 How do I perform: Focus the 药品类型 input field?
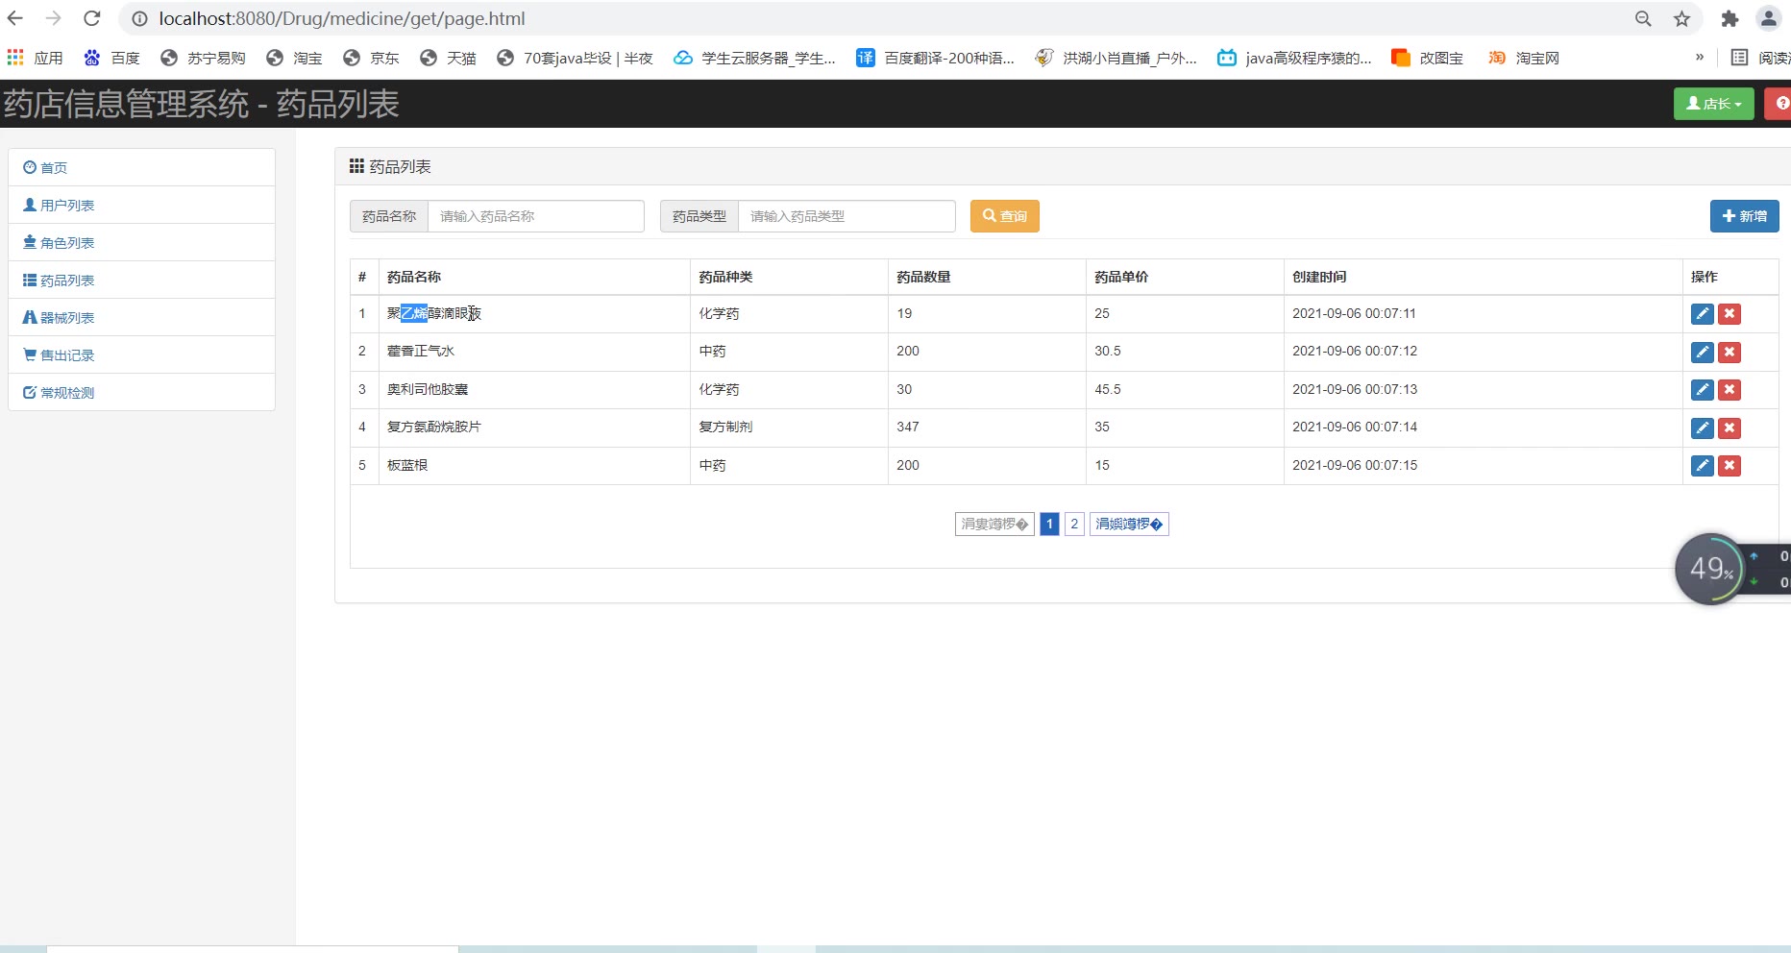(846, 216)
